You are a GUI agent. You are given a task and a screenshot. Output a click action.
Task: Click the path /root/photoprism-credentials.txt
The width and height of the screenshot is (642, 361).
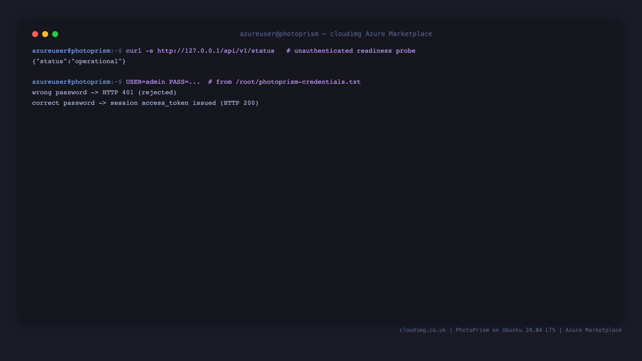point(298,82)
